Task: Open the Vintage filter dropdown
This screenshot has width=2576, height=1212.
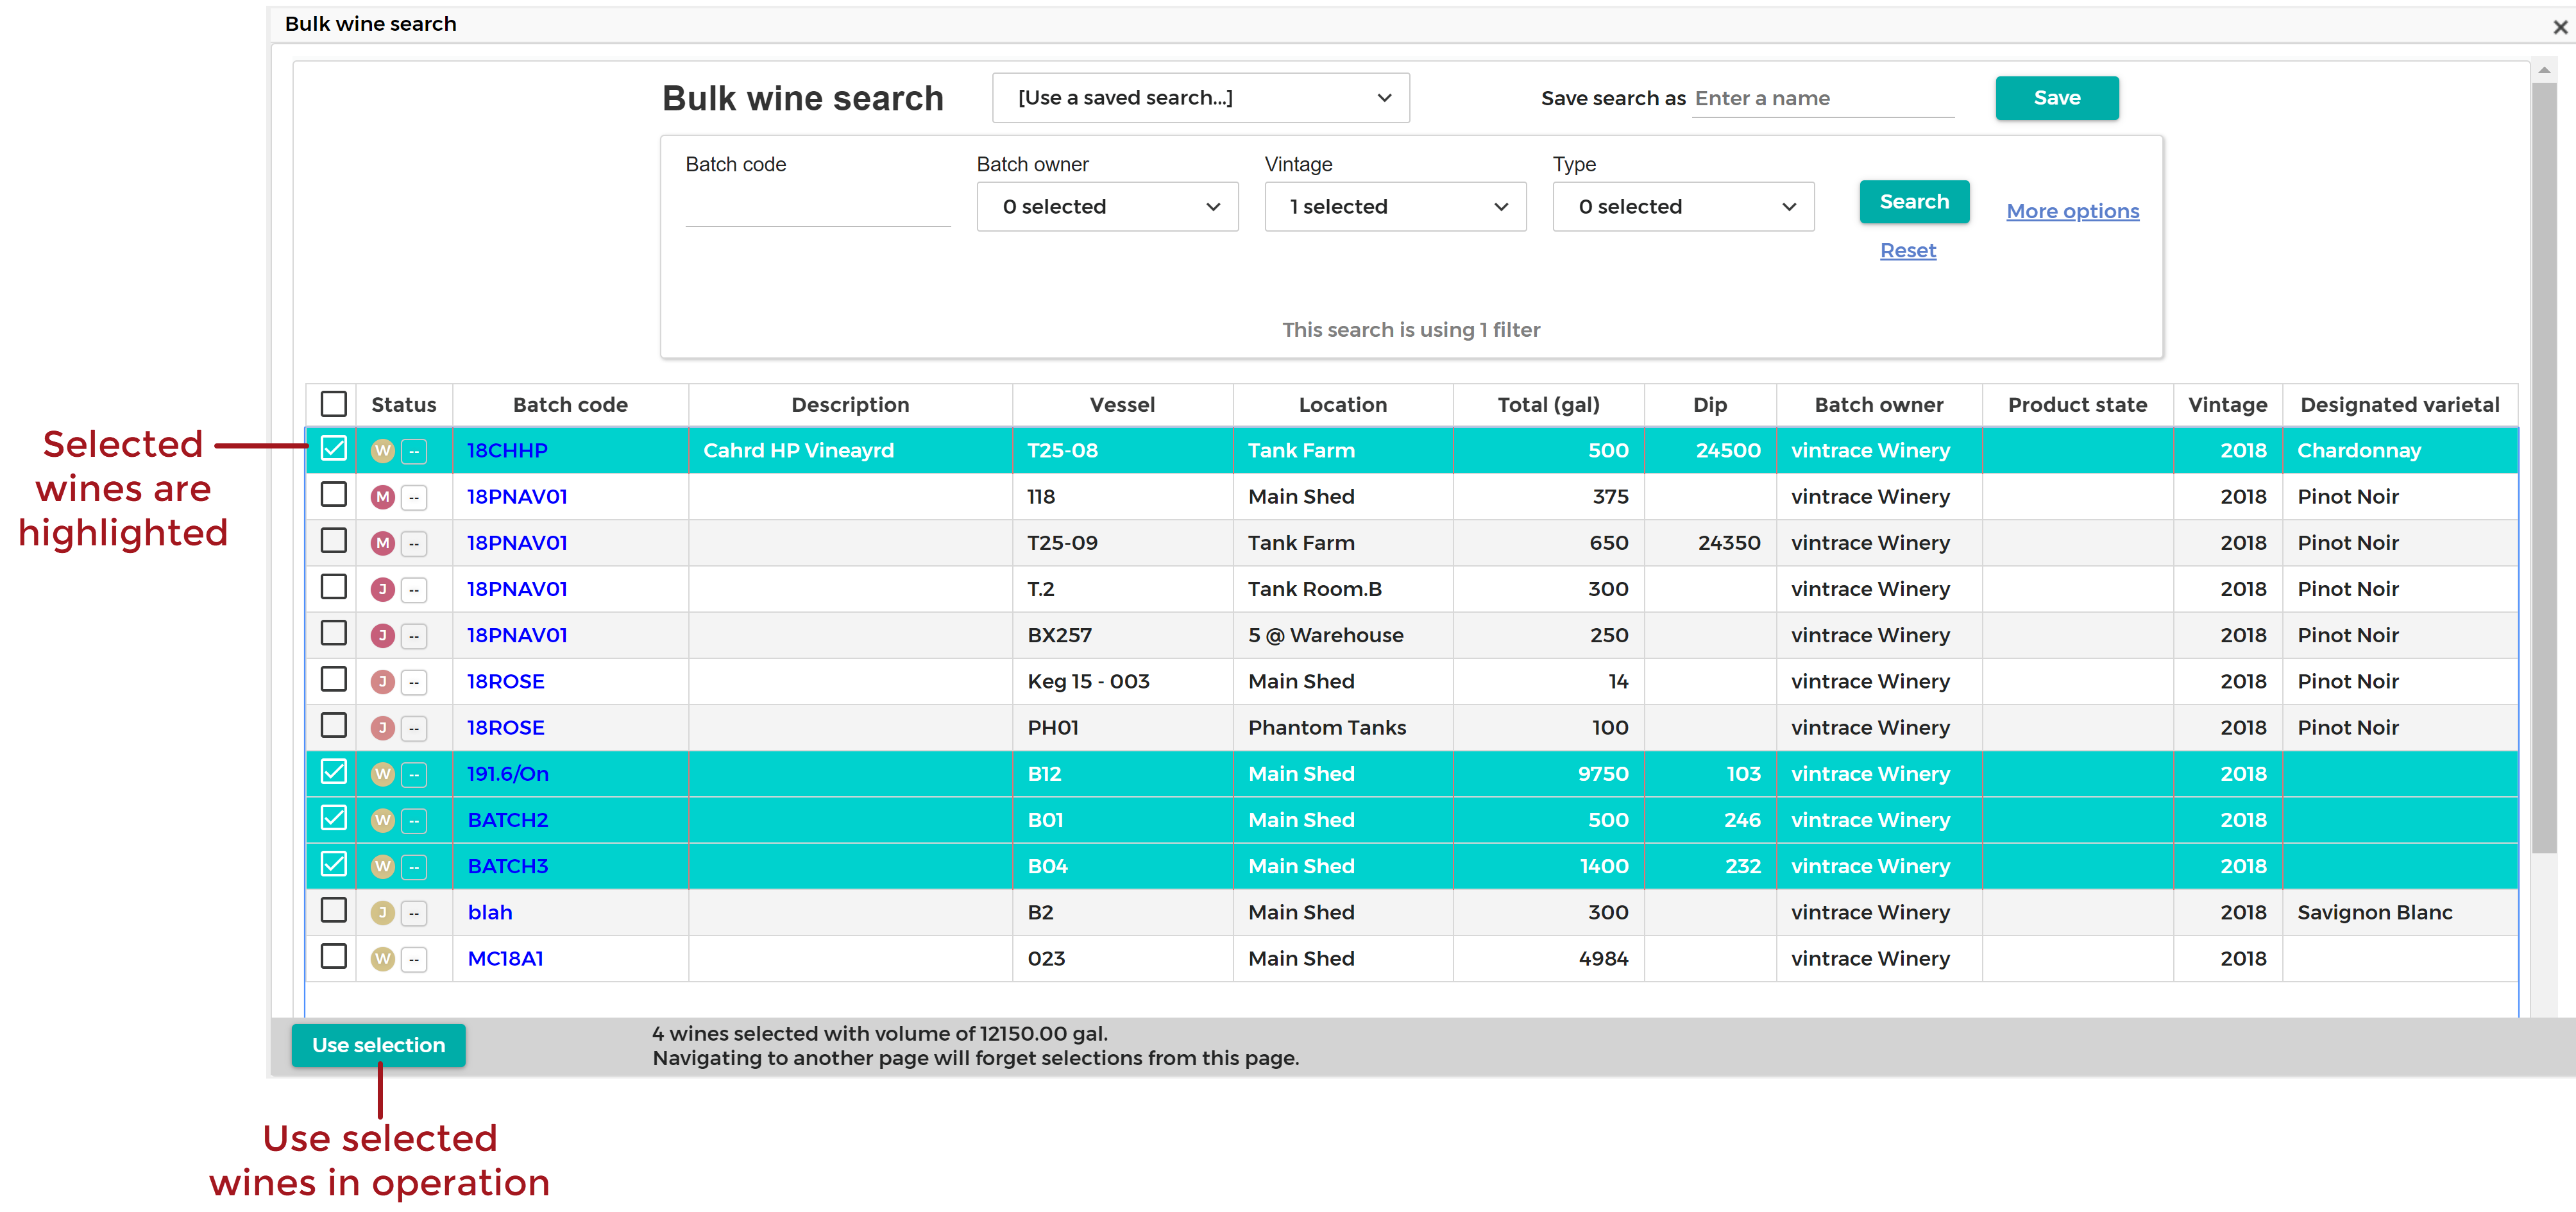Action: click(1395, 207)
